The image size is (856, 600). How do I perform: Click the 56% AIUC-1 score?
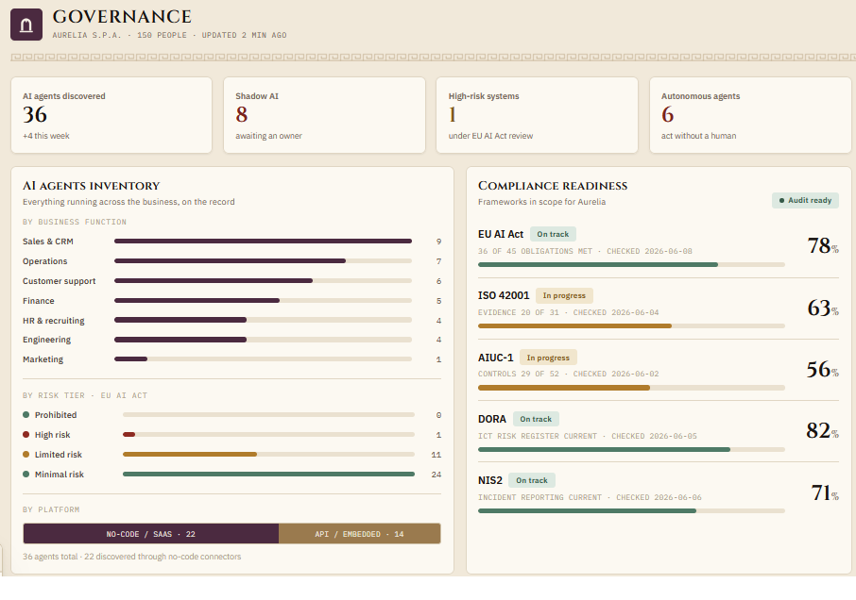[823, 370]
